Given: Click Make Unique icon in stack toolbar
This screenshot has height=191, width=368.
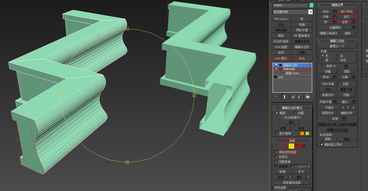Looking at the screenshot, I should coord(293,97).
